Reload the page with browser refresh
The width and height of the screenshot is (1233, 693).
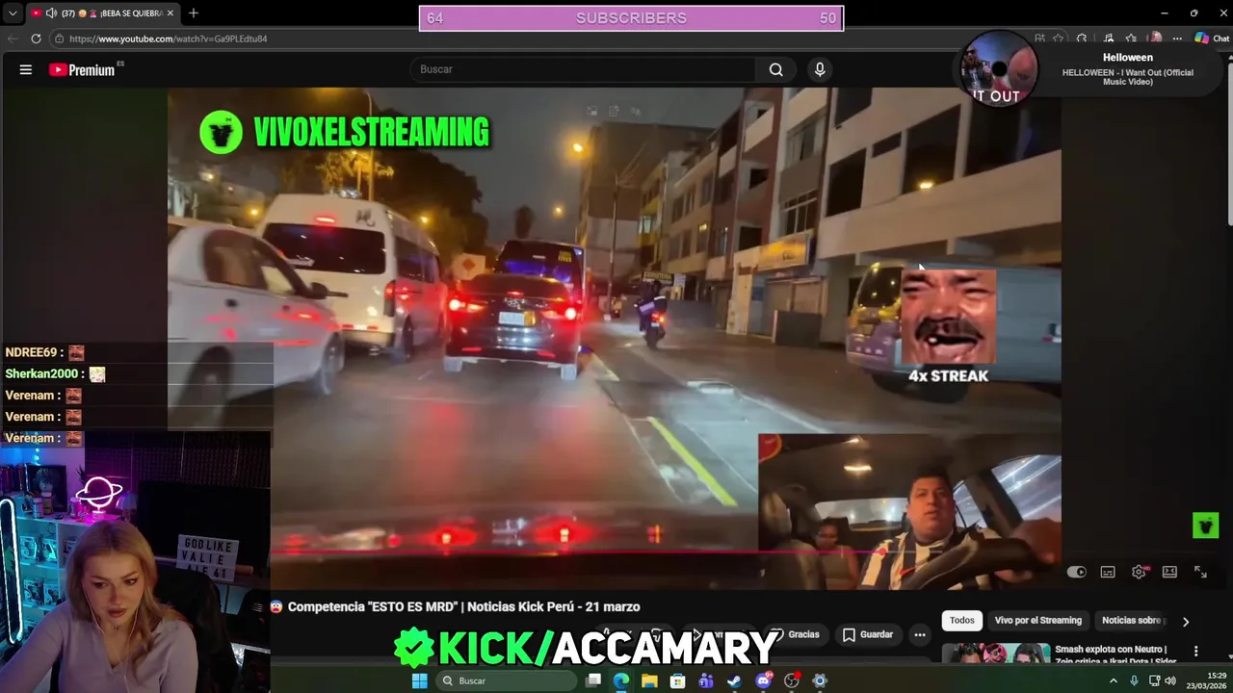(x=36, y=38)
